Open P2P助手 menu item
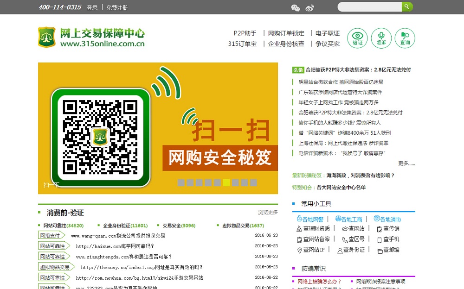 pyautogui.click(x=245, y=33)
